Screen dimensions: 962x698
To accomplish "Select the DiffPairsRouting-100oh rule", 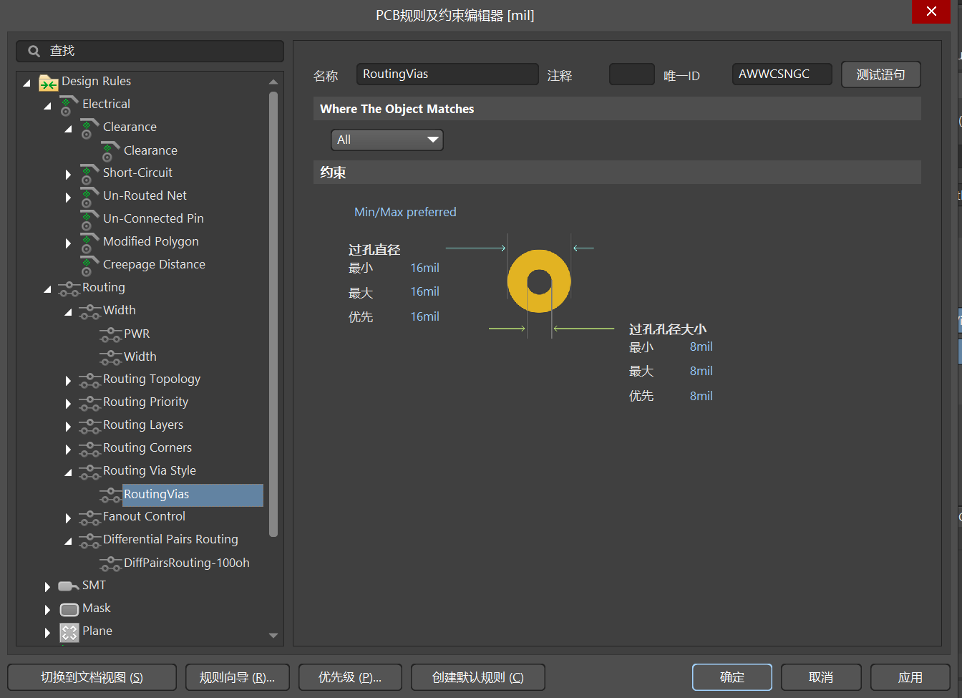I will click(187, 563).
